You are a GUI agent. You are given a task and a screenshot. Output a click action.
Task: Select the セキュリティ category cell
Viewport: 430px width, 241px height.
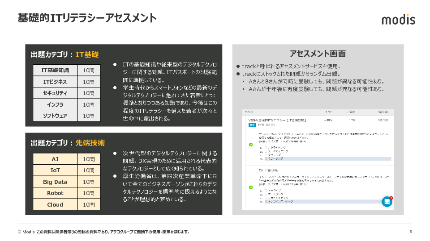(x=55, y=93)
